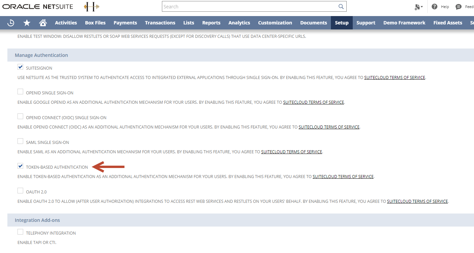Open the Shortcuts star icon
474x253 pixels.
(27, 23)
